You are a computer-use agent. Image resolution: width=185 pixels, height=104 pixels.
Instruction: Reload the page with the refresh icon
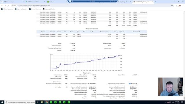coord(8,6)
